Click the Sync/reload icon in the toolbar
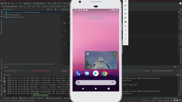182x102 pixels. (9, 3)
